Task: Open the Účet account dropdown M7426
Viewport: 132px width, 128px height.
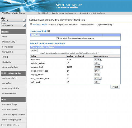Action: [x=13, y=20]
